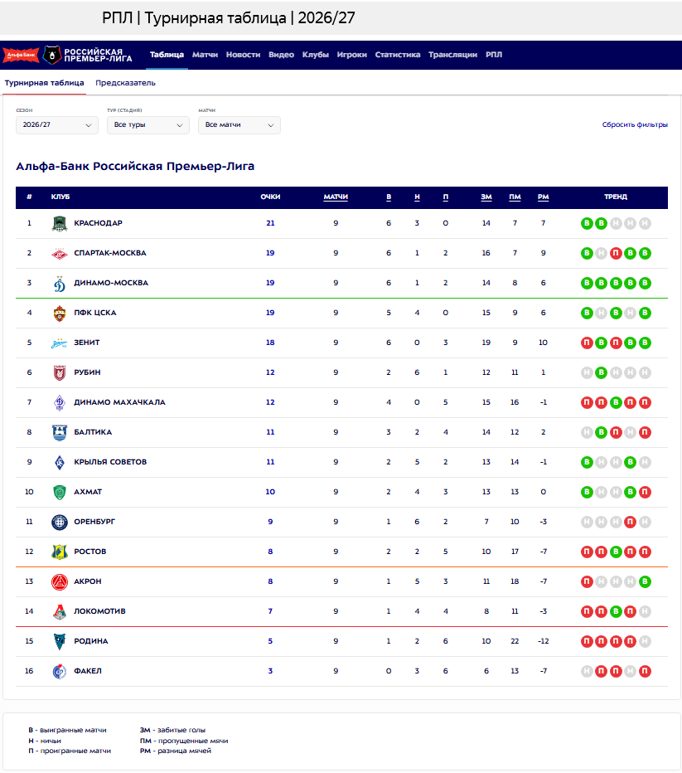
Task: Select the Krylia Sovetov club crest
Action: [x=60, y=462]
